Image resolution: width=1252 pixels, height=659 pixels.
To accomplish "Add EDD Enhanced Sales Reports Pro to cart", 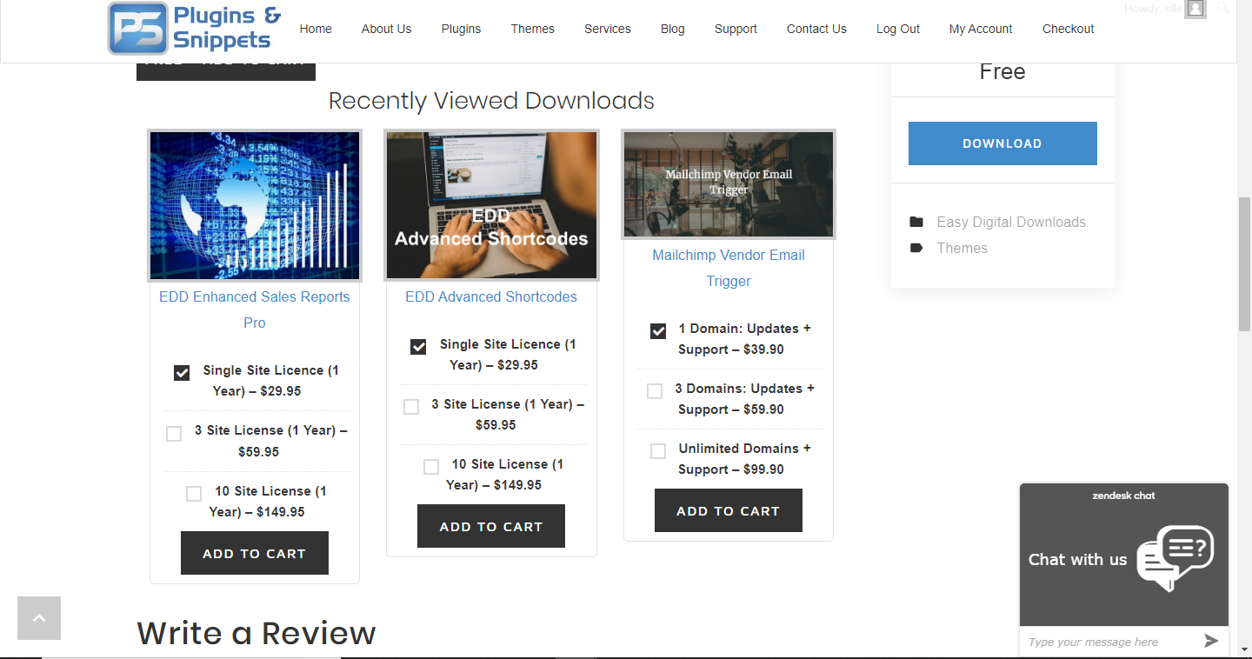I will [255, 553].
